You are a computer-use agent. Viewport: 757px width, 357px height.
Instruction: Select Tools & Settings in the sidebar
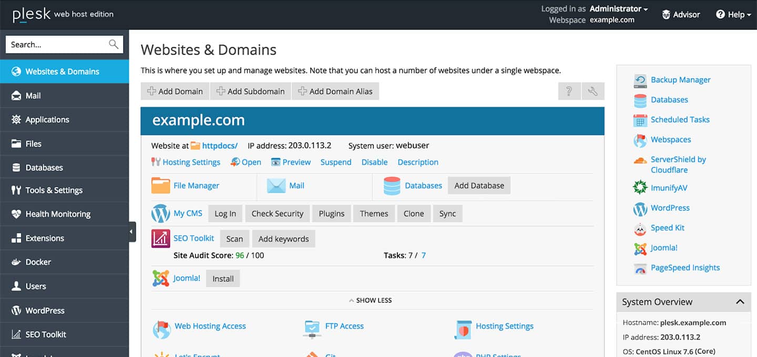(x=64, y=190)
